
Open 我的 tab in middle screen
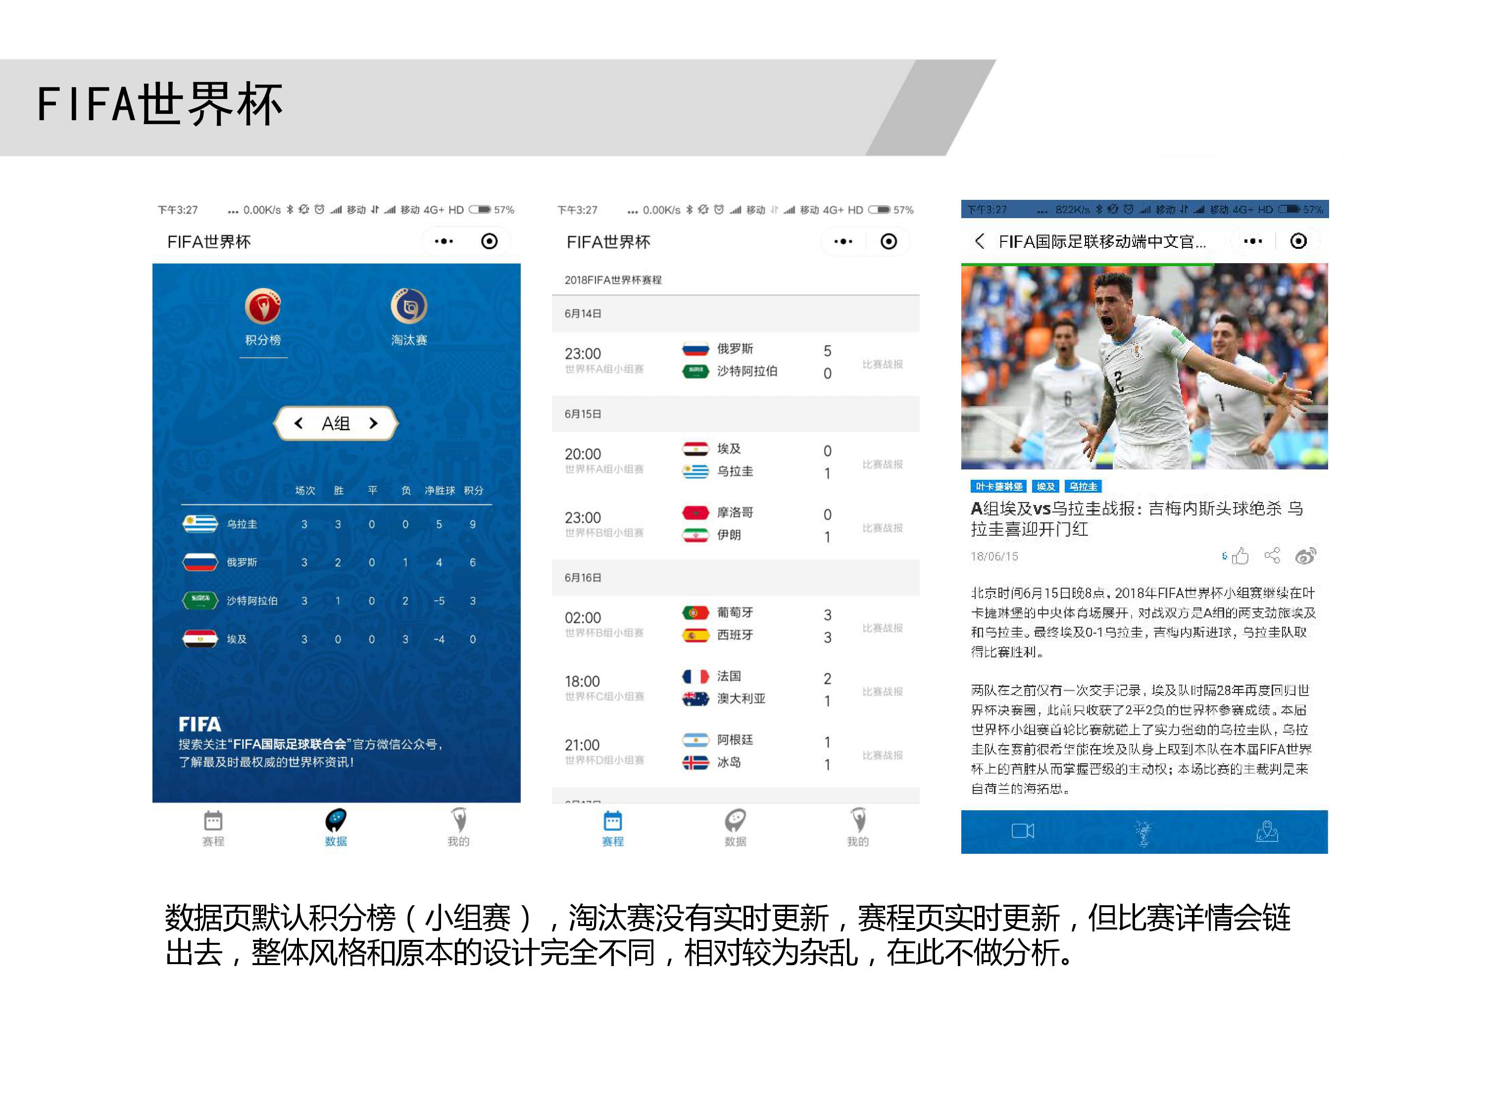click(x=858, y=829)
